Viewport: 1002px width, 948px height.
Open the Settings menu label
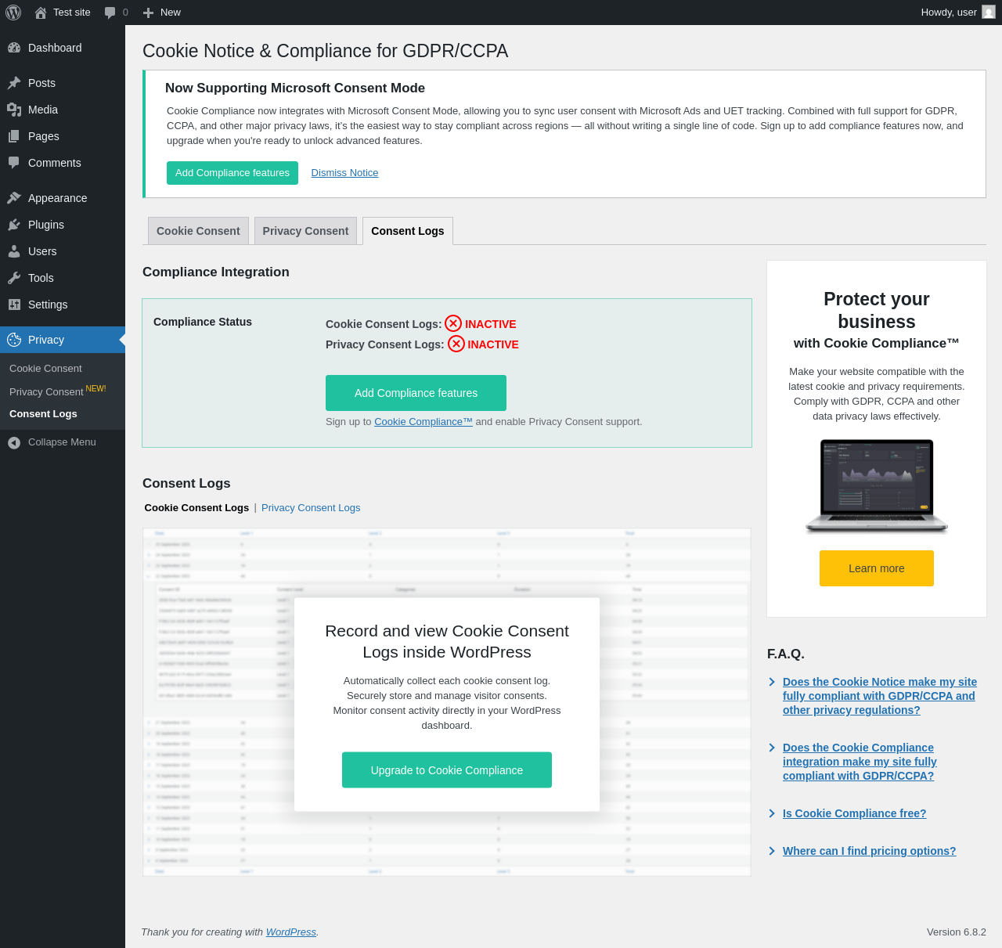[x=48, y=305]
